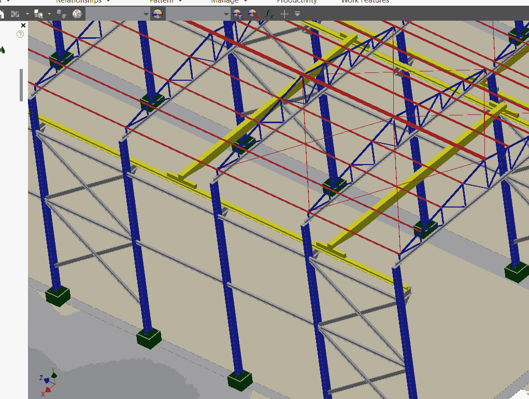
Task: Click the Material sphere icon
Action: (77, 14)
